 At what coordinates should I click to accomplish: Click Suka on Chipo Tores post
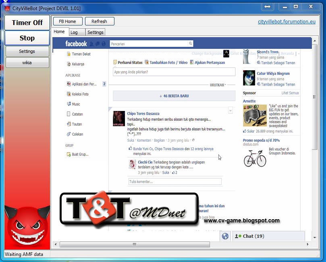[131, 140]
